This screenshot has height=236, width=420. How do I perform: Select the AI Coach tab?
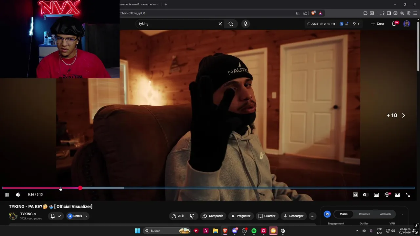[x=385, y=214]
